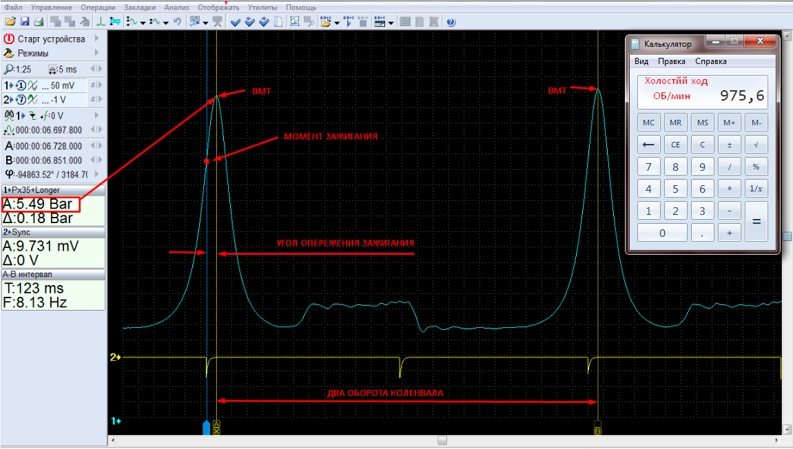Viewport: 793px width, 449px height.
Task: Click the print icon in toolbar
Action: point(39,22)
